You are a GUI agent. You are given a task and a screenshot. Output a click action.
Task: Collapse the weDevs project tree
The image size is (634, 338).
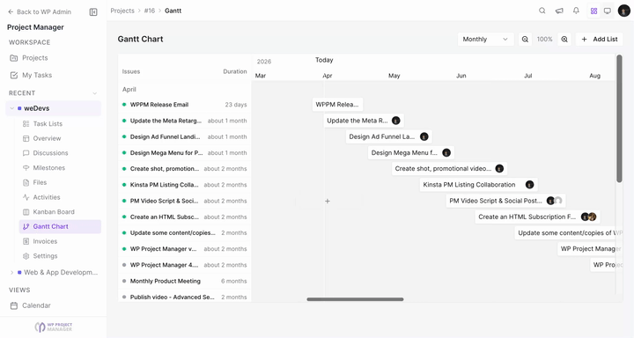(x=11, y=108)
